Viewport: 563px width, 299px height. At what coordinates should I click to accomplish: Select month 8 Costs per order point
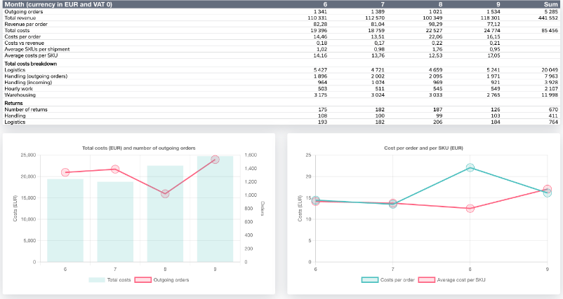click(x=470, y=167)
